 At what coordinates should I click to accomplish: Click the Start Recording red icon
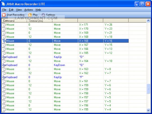[x=4, y=15]
